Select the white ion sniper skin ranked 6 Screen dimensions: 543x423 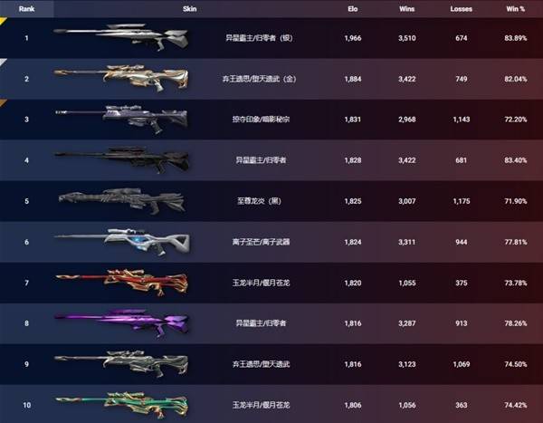[121, 242]
